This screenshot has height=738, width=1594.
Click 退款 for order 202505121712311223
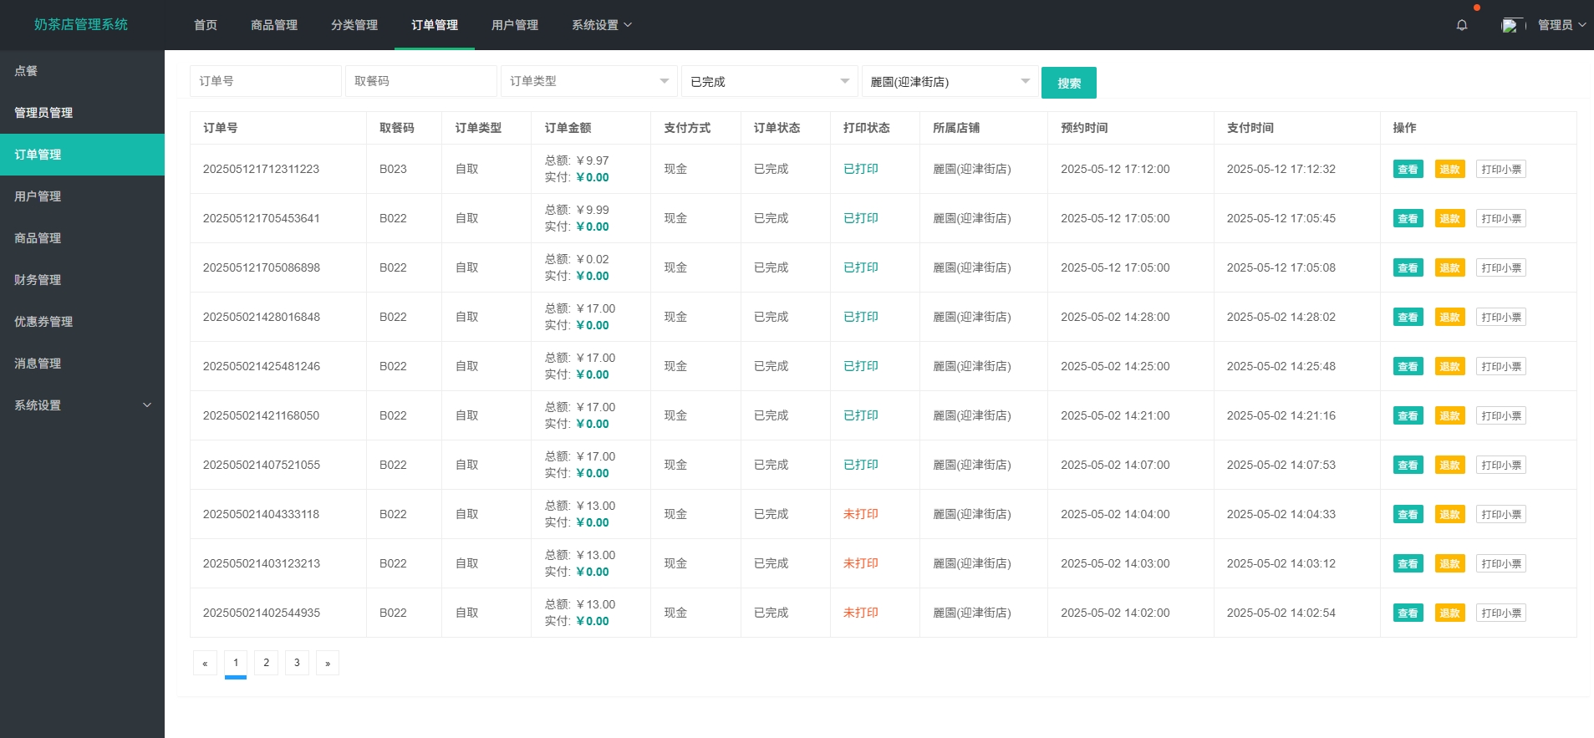click(x=1449, y=170)
